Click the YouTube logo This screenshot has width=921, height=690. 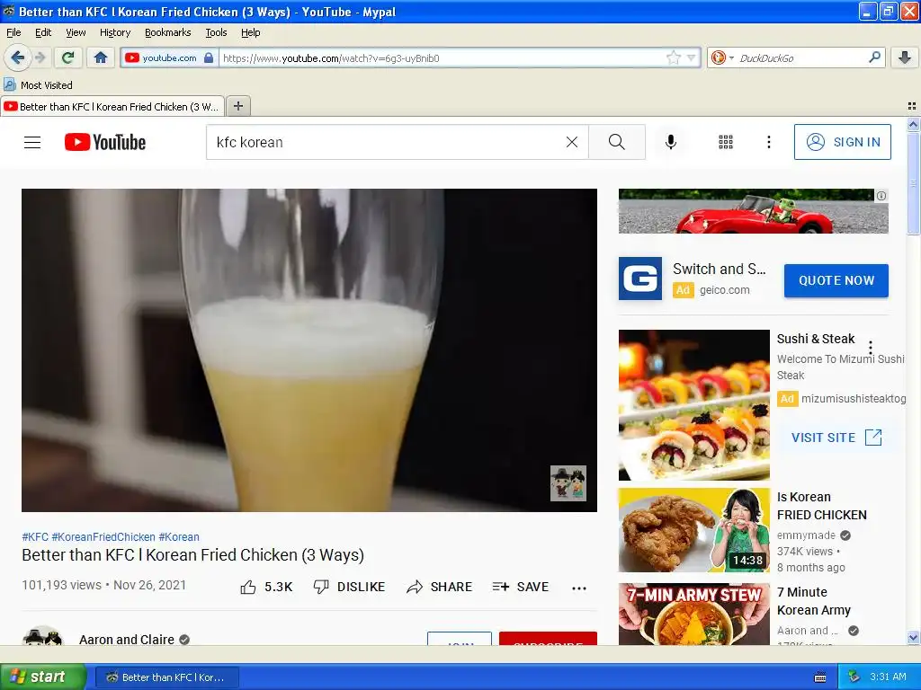click(x=105, y=142)
